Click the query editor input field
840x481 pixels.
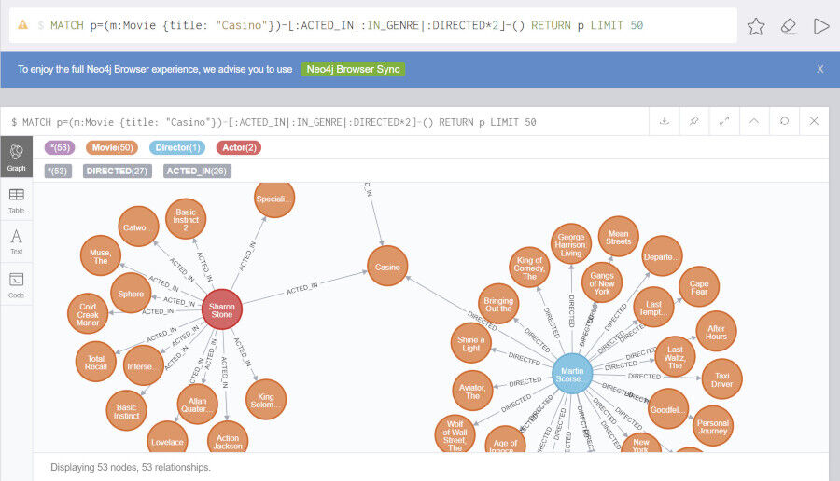click(372, 25)
